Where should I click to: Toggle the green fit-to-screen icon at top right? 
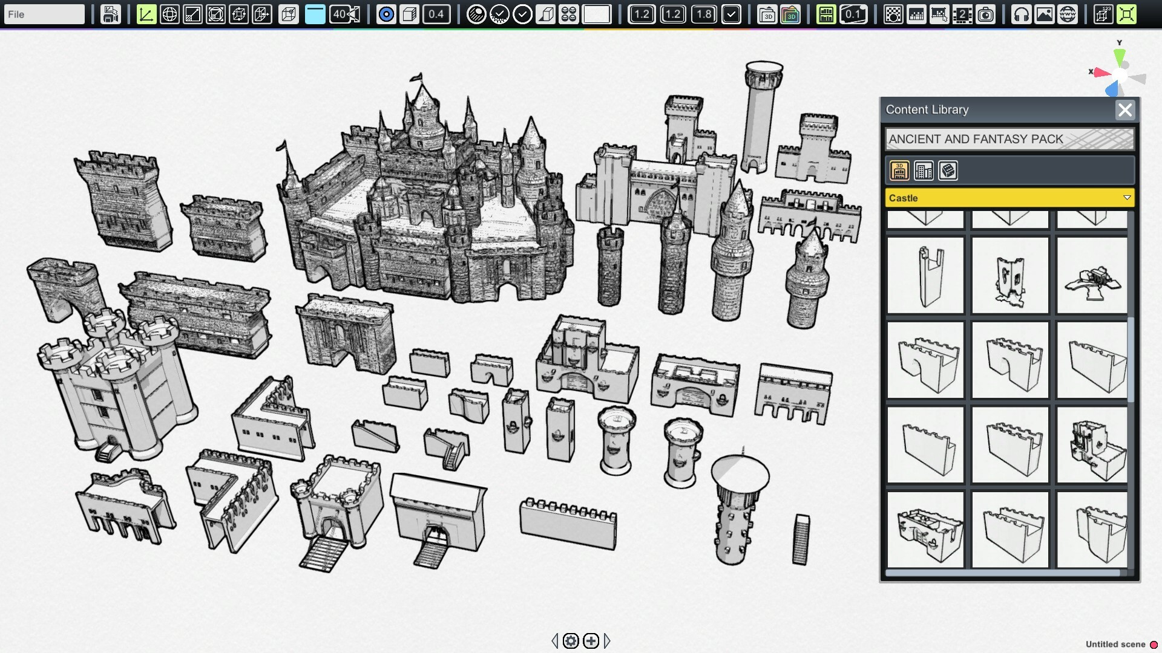[1127, 14]
